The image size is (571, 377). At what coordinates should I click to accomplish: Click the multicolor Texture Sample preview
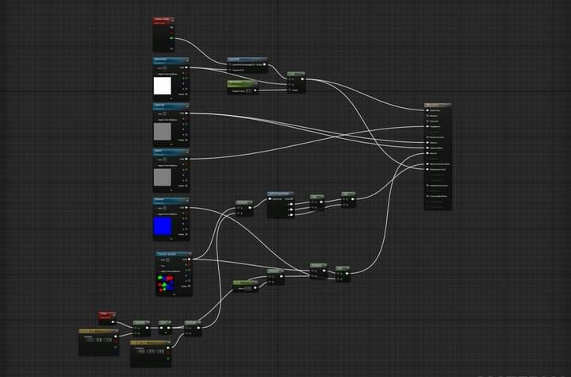point(167,282)
